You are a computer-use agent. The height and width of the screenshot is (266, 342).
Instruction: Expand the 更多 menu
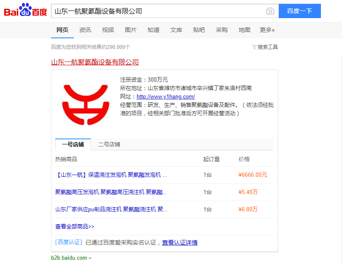coord(267,30)
